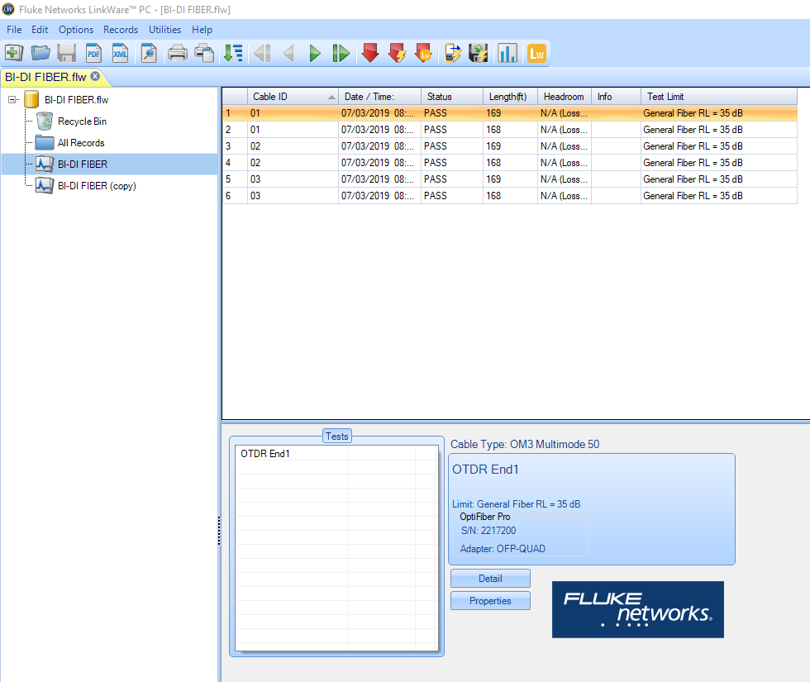Open print preview with magnifier page icon
The width and height of the screenshot is (810, 682).
149,53
